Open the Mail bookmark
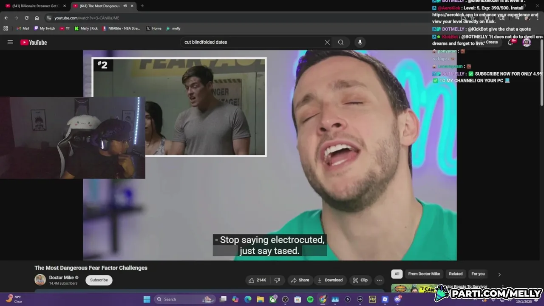The width and height of the screenshot is (544, 306). click(x=22, y=28)
